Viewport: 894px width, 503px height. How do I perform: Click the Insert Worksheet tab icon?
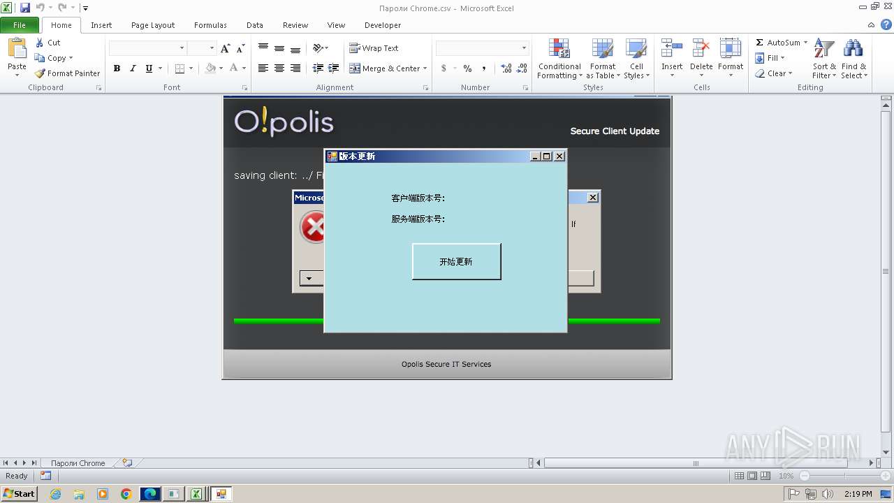pyautogui.click(x=127, y=462)
